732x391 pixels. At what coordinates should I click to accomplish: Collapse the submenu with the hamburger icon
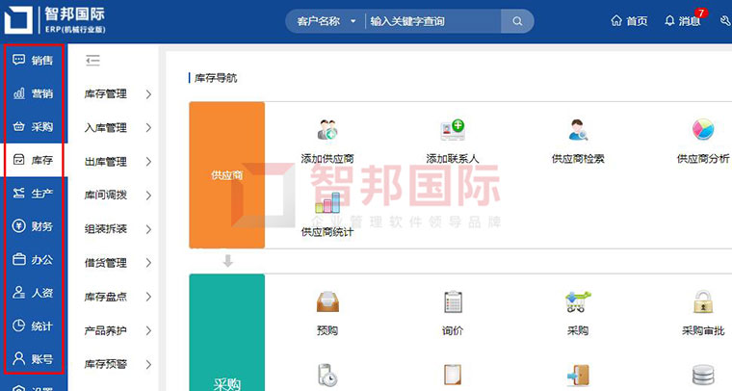point(92,60)
